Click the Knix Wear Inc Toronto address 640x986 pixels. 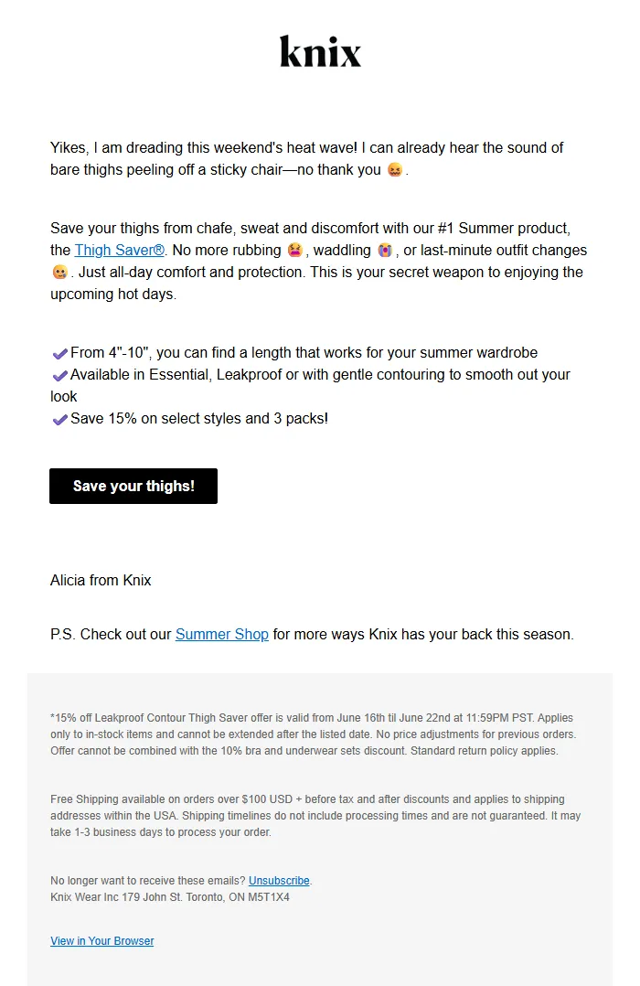pos(170,897)
